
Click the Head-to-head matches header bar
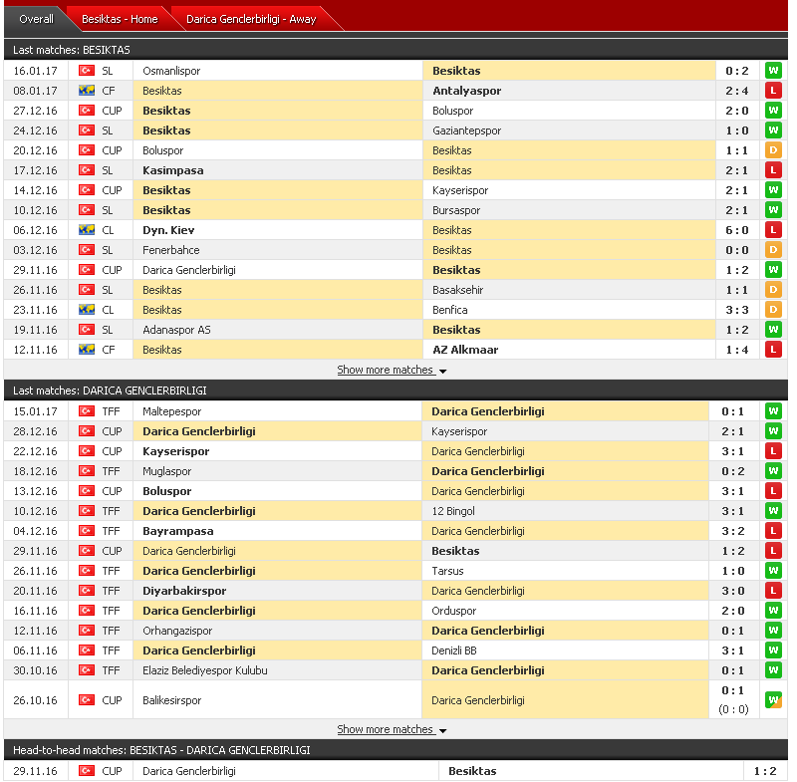[x=396, y=750]
